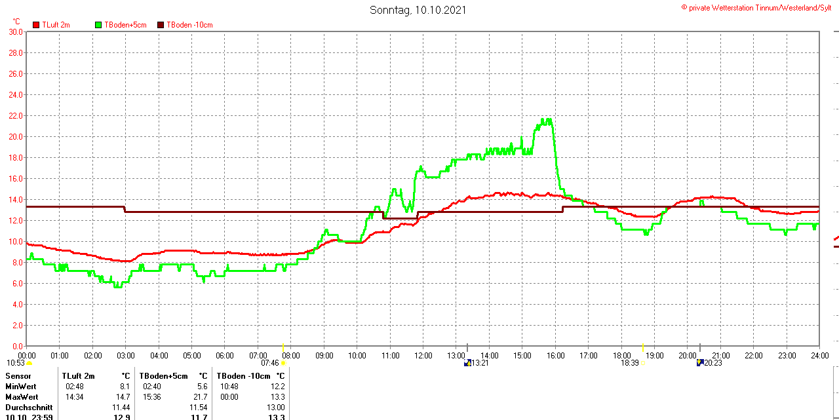Click the sunrise marker at 07:46
This screenshot has width=839, height=420.
(283, 362)
